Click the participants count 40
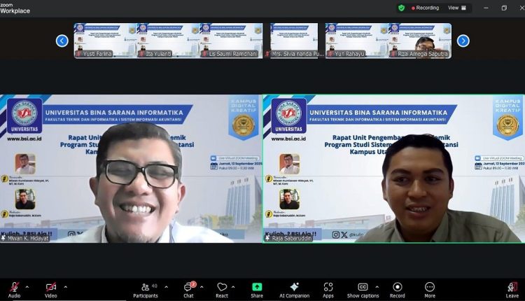The width and height of the screenshot is (525, 301). tap(155, 286)
